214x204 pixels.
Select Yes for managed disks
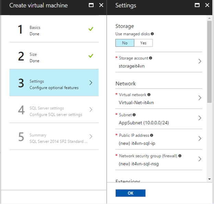[143, 43]
